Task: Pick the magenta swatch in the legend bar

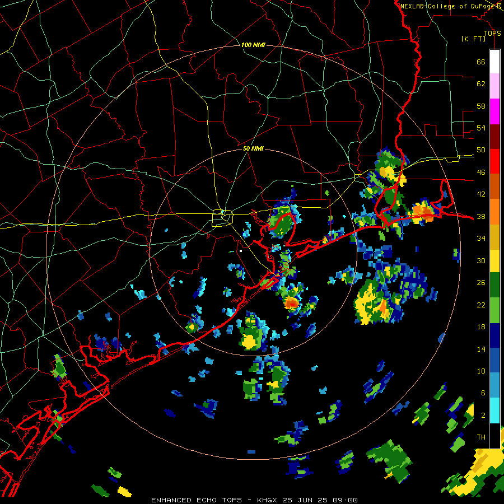Action: coord(494,111)
